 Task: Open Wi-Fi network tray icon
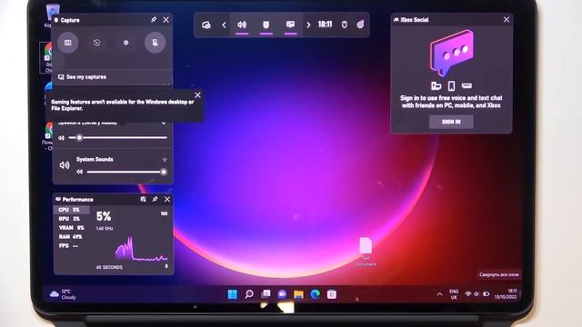(x=468, y=294)
